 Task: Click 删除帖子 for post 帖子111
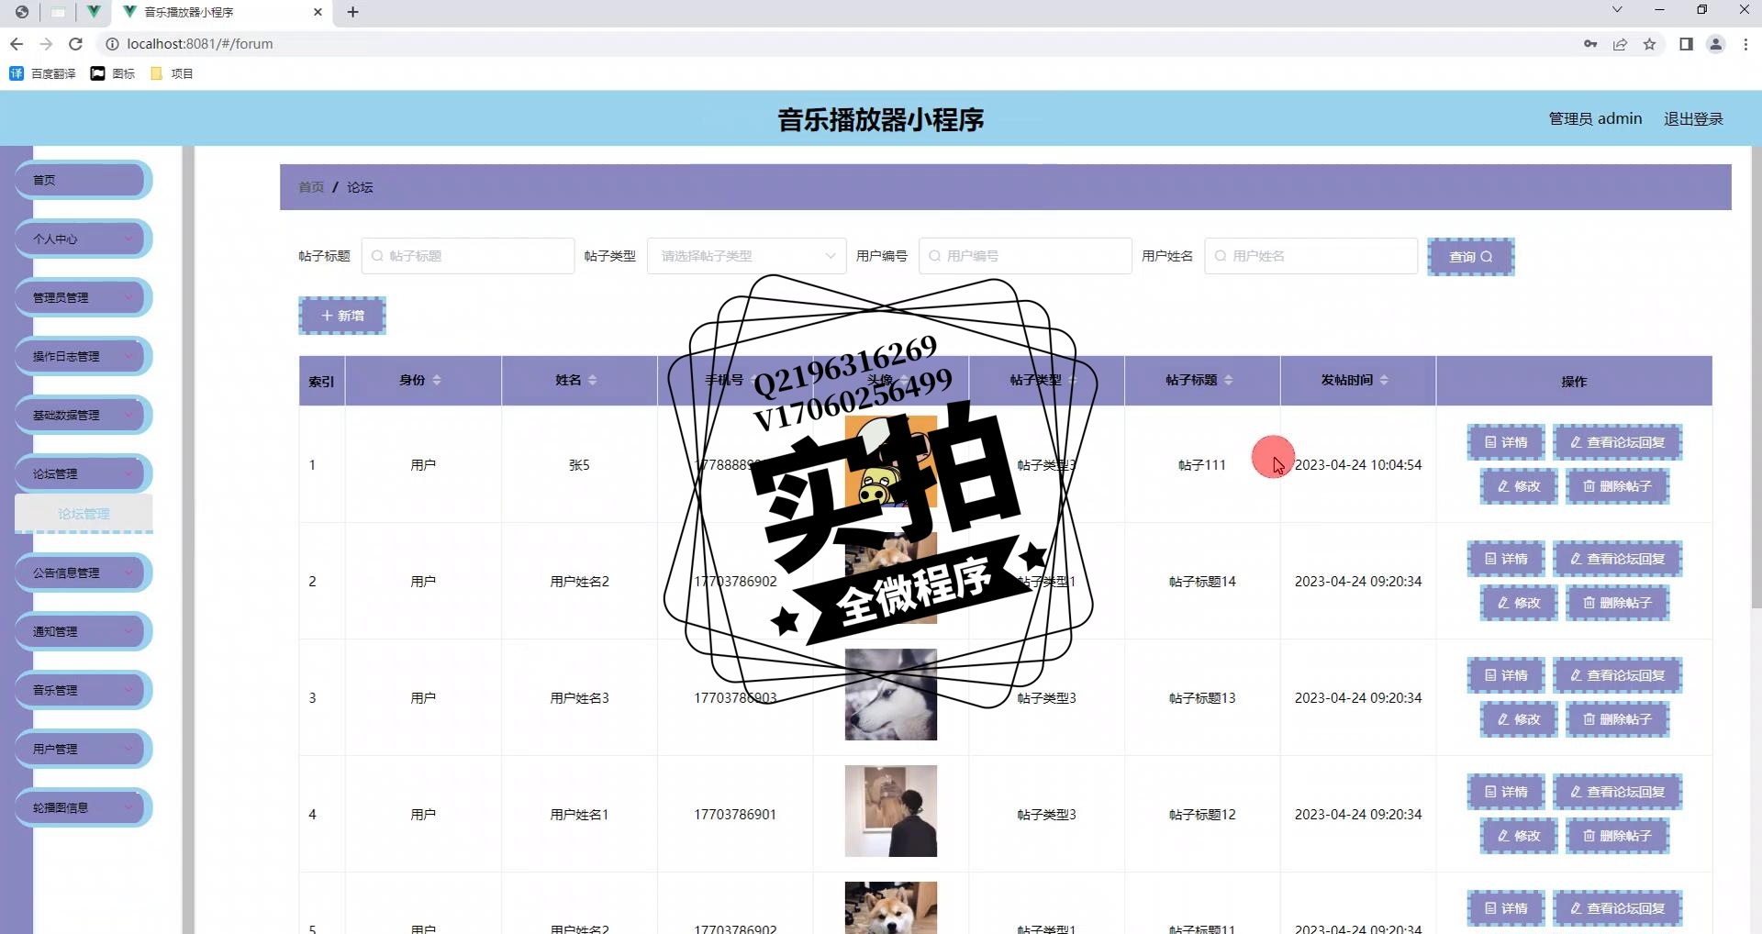coord(1617,486)
